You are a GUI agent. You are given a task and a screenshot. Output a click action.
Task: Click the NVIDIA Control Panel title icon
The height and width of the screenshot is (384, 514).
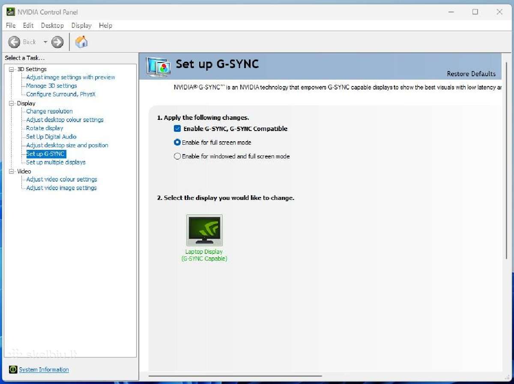tap(11, 12)
